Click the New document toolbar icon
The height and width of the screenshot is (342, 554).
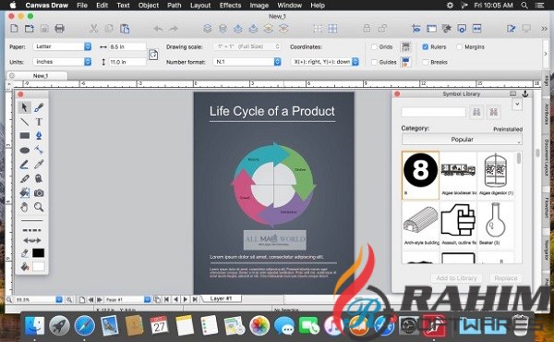tap(14, 29)
